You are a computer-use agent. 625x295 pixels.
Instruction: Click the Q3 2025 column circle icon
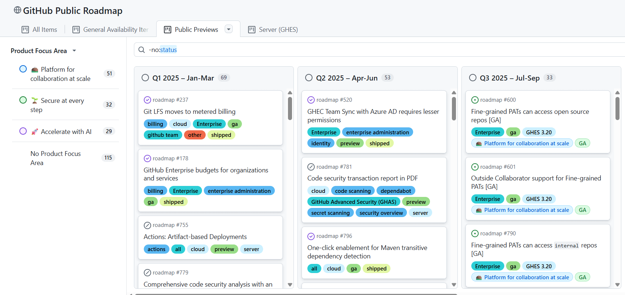tap(473, 78)
